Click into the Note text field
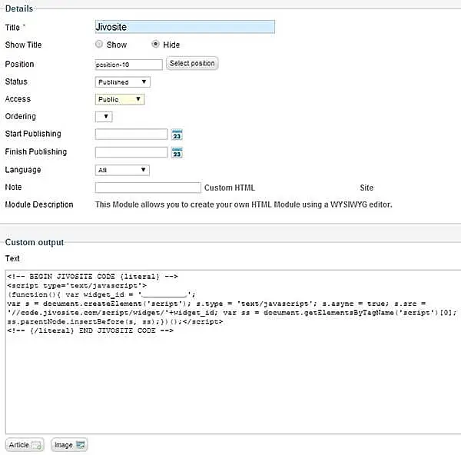The width and height of the screenshot is (461, 455). pyautogui.click(x=148, y=188)
